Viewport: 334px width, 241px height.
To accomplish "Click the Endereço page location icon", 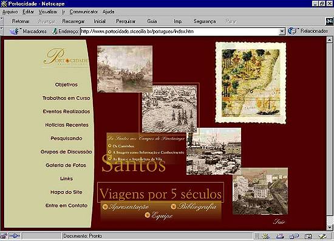I will [55, 32].
